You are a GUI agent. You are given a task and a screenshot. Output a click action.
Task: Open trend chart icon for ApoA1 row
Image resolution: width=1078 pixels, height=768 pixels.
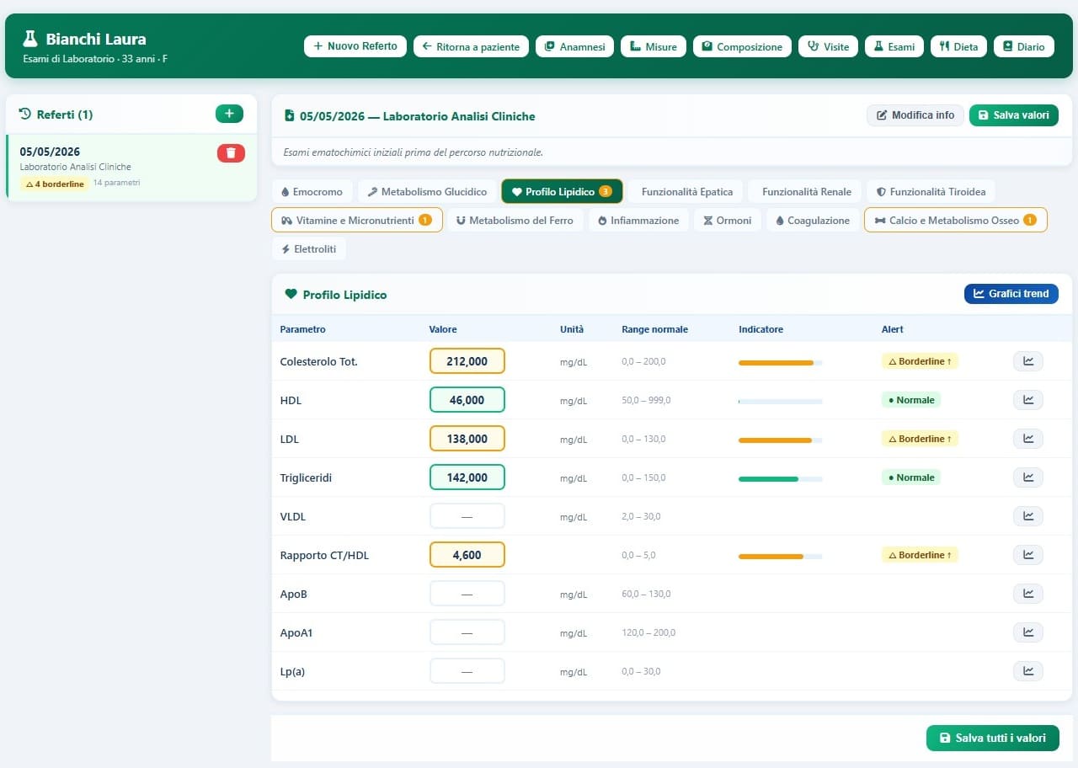[1027, 632]
